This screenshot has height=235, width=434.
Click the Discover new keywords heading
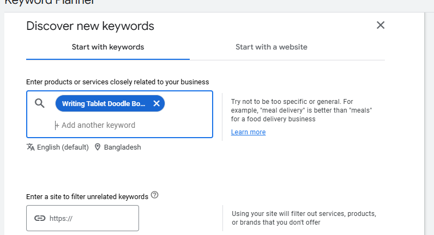pos(90,26)
